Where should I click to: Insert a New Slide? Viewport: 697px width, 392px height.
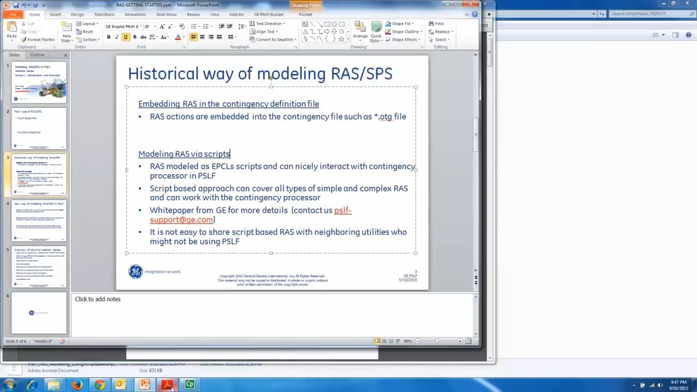(x=66, y=32)
